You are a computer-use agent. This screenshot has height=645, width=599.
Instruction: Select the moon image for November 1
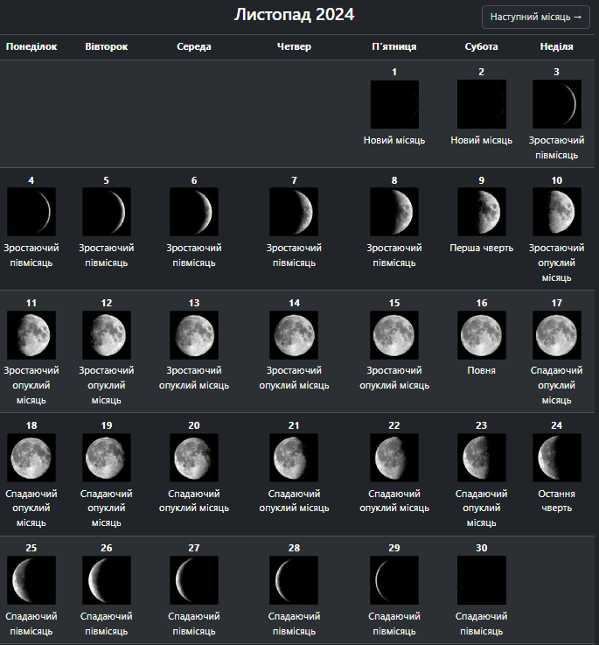394,105
